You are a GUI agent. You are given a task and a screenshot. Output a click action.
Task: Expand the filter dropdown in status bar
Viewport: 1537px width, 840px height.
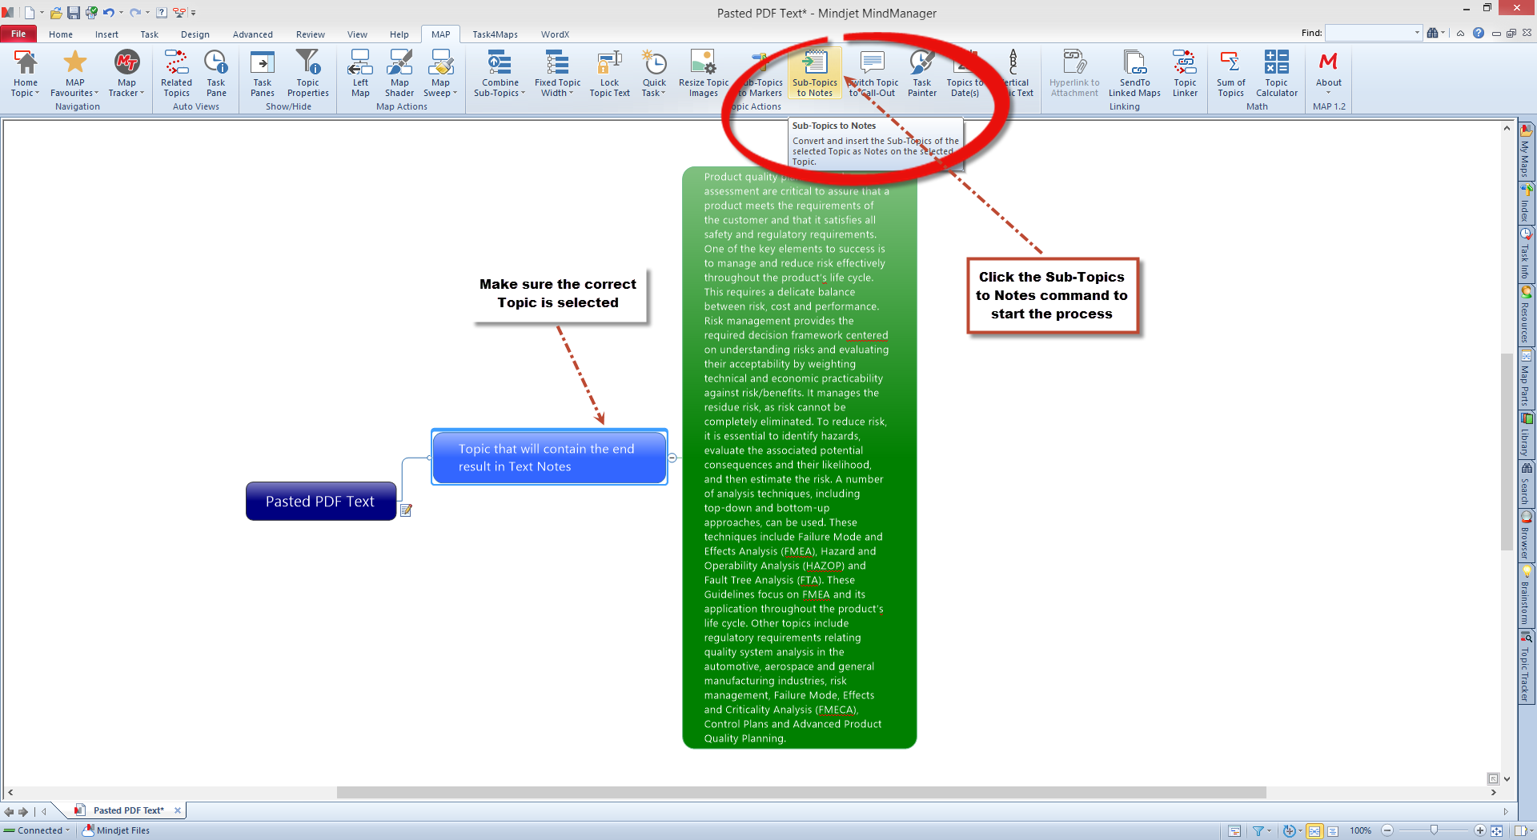pos(1269,831)
